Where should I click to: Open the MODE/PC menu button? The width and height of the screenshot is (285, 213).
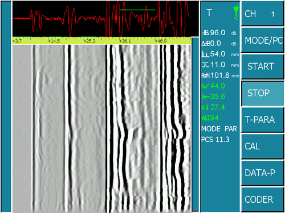click(263, 40)
